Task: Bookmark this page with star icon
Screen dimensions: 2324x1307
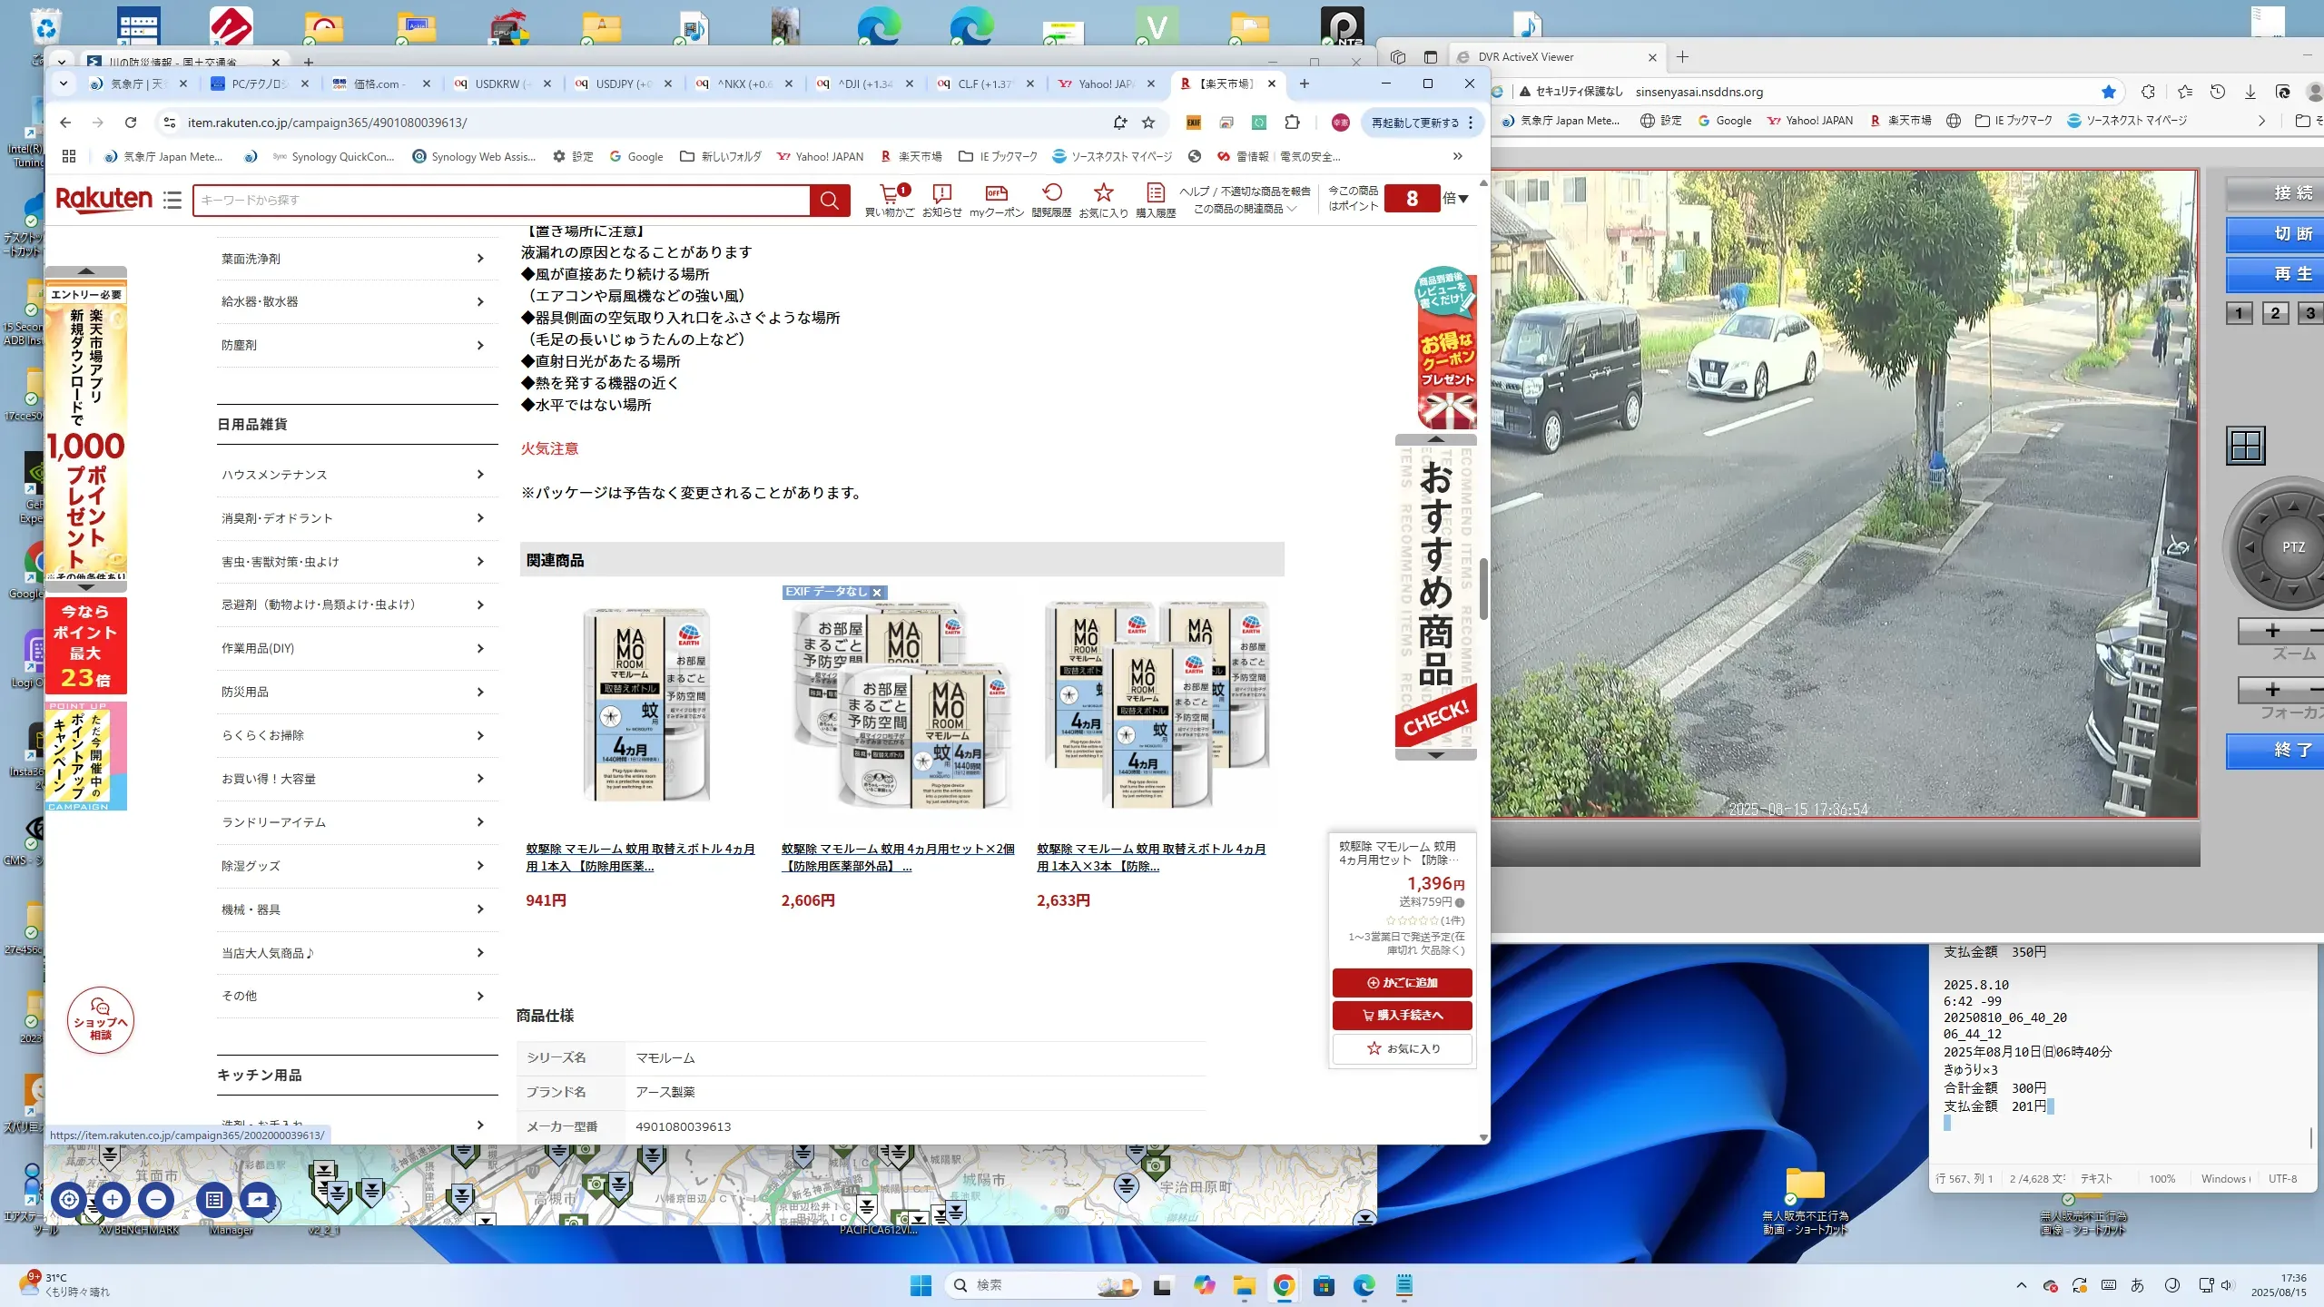Action: 1148,123
